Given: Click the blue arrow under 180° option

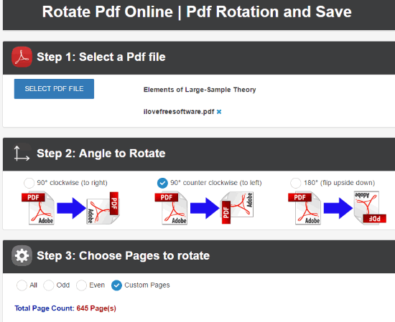Looking at the screenshot, I should 338,208.
